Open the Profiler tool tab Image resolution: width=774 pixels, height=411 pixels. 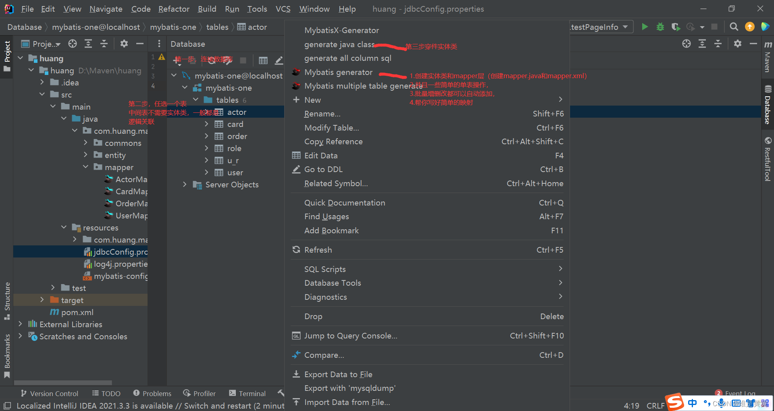click(x=200, y=393)
